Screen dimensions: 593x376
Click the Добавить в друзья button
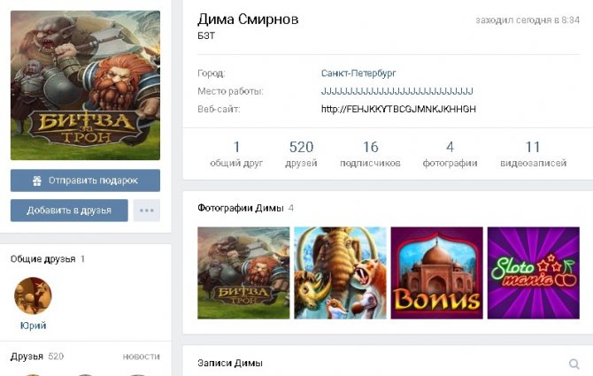(x=69, y=211)
